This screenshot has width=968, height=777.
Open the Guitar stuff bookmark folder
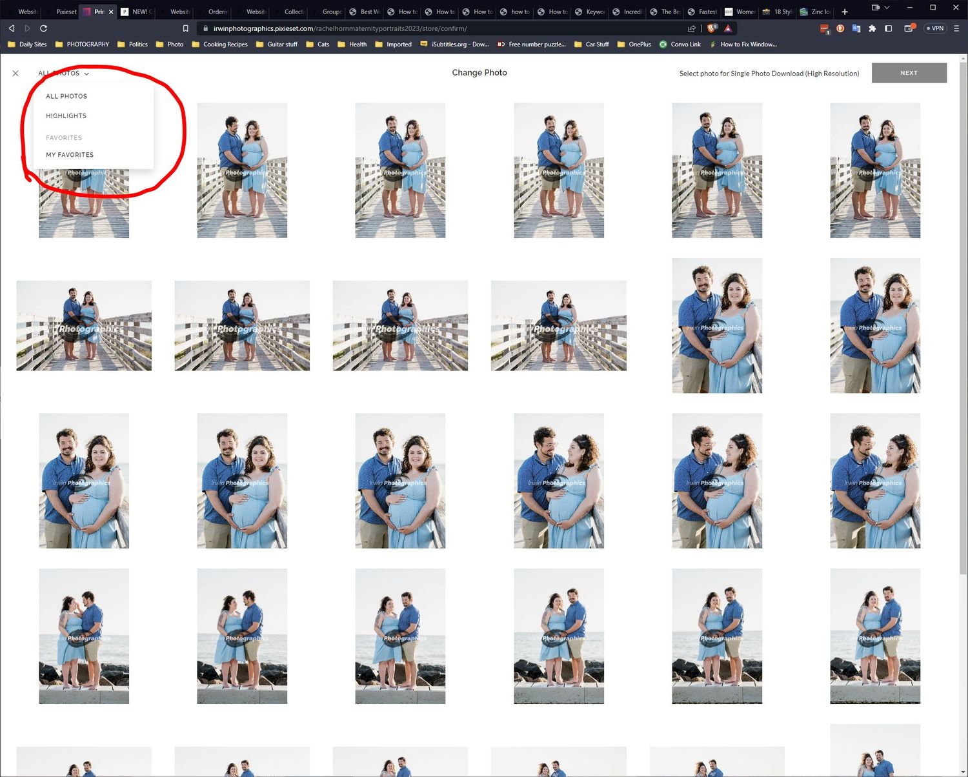tap(276, 45)
